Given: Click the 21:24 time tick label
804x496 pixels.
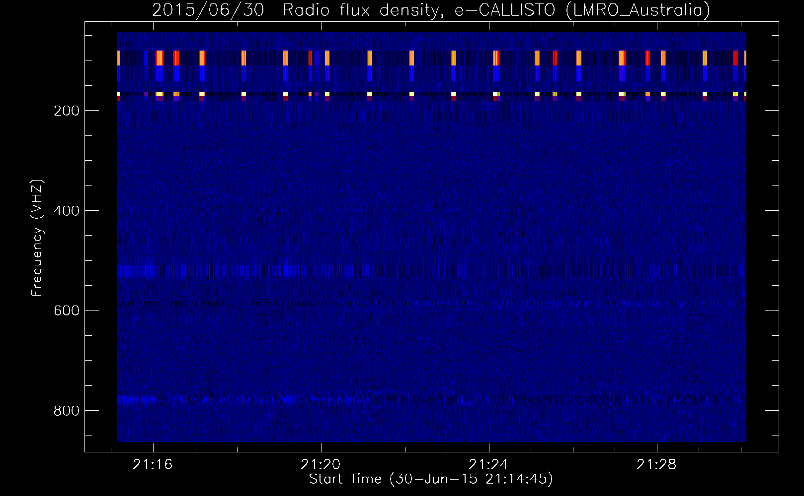Looking at the screenshot, I should (x=489, y=465).
